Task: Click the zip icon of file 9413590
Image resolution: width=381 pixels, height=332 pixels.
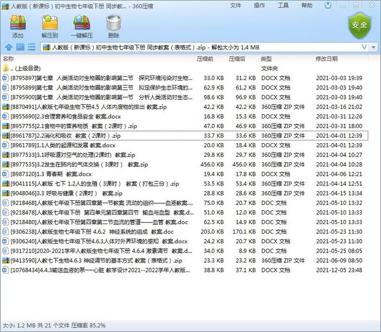Action: pyautogui.click(x=5, y=260)
